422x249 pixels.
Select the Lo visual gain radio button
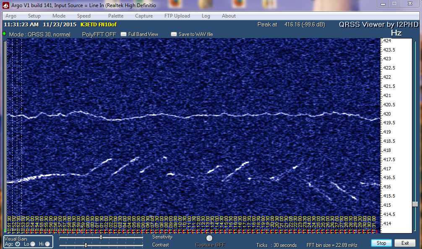(33, 244)
